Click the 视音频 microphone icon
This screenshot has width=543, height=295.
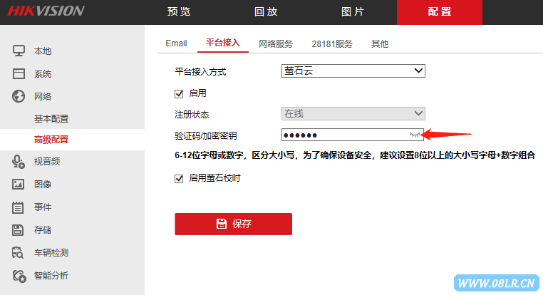tap(19, 162)
